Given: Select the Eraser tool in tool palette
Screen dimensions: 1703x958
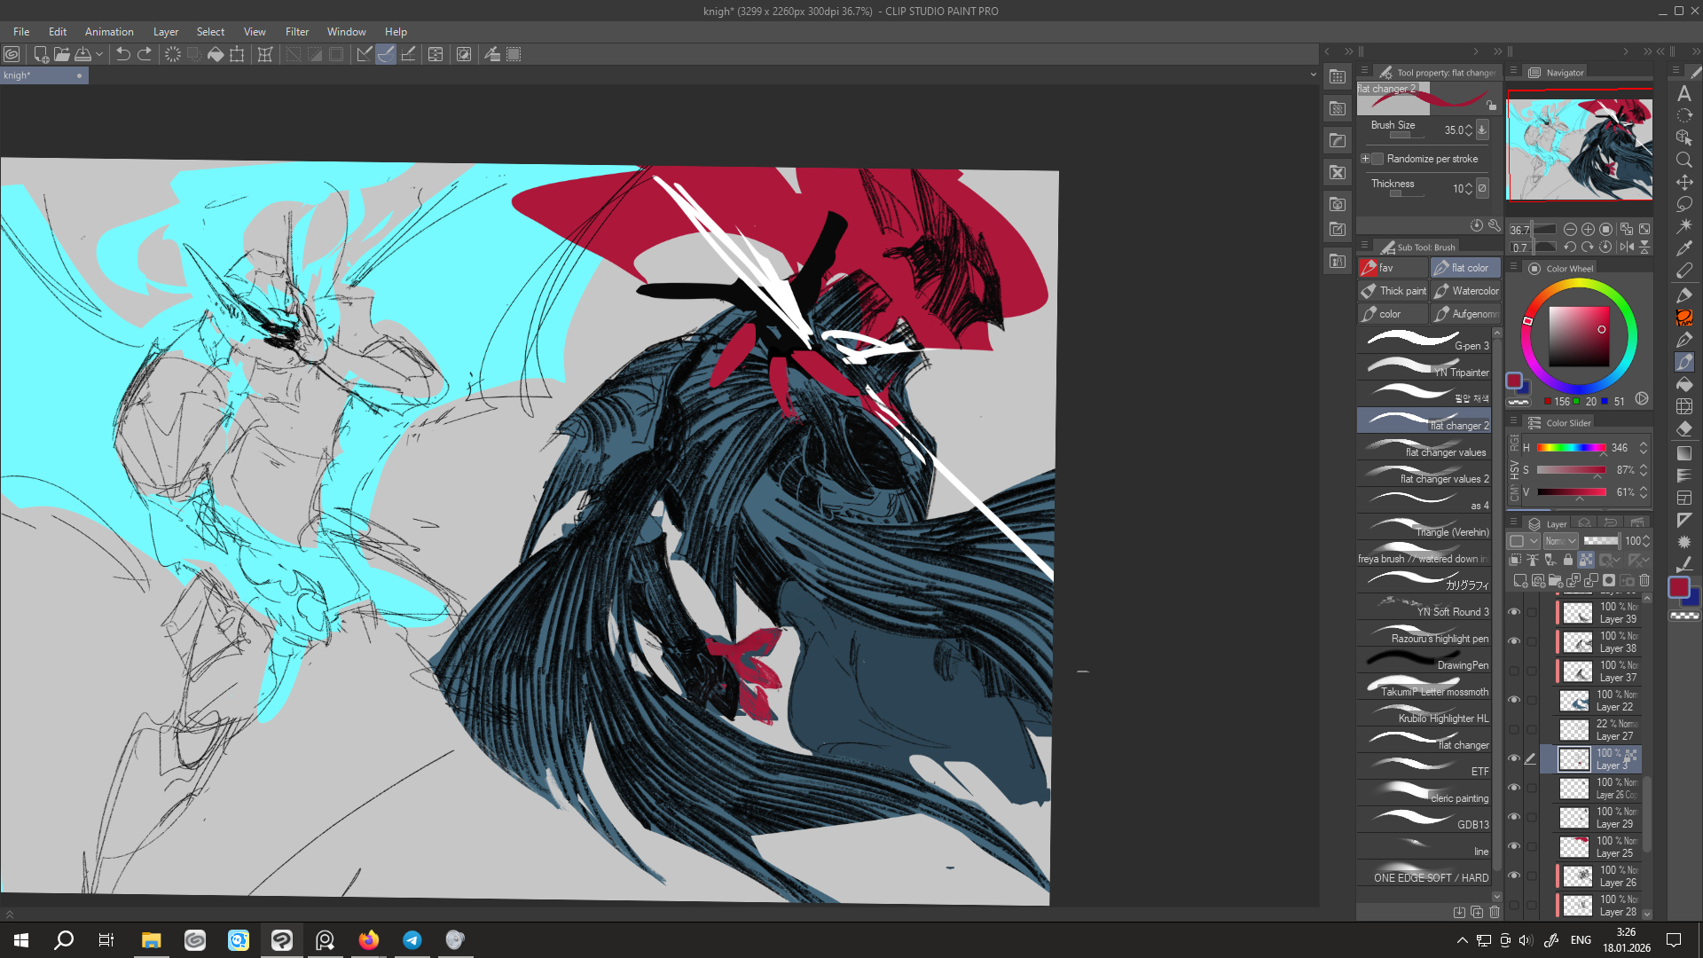Looking at the screenshot, I should pyautogui.click(x=1684, y=428).
